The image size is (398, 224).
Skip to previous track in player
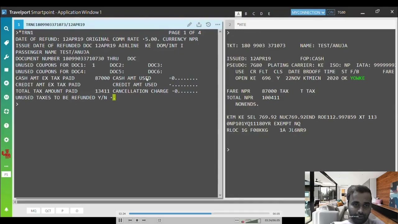pos(130,220)
